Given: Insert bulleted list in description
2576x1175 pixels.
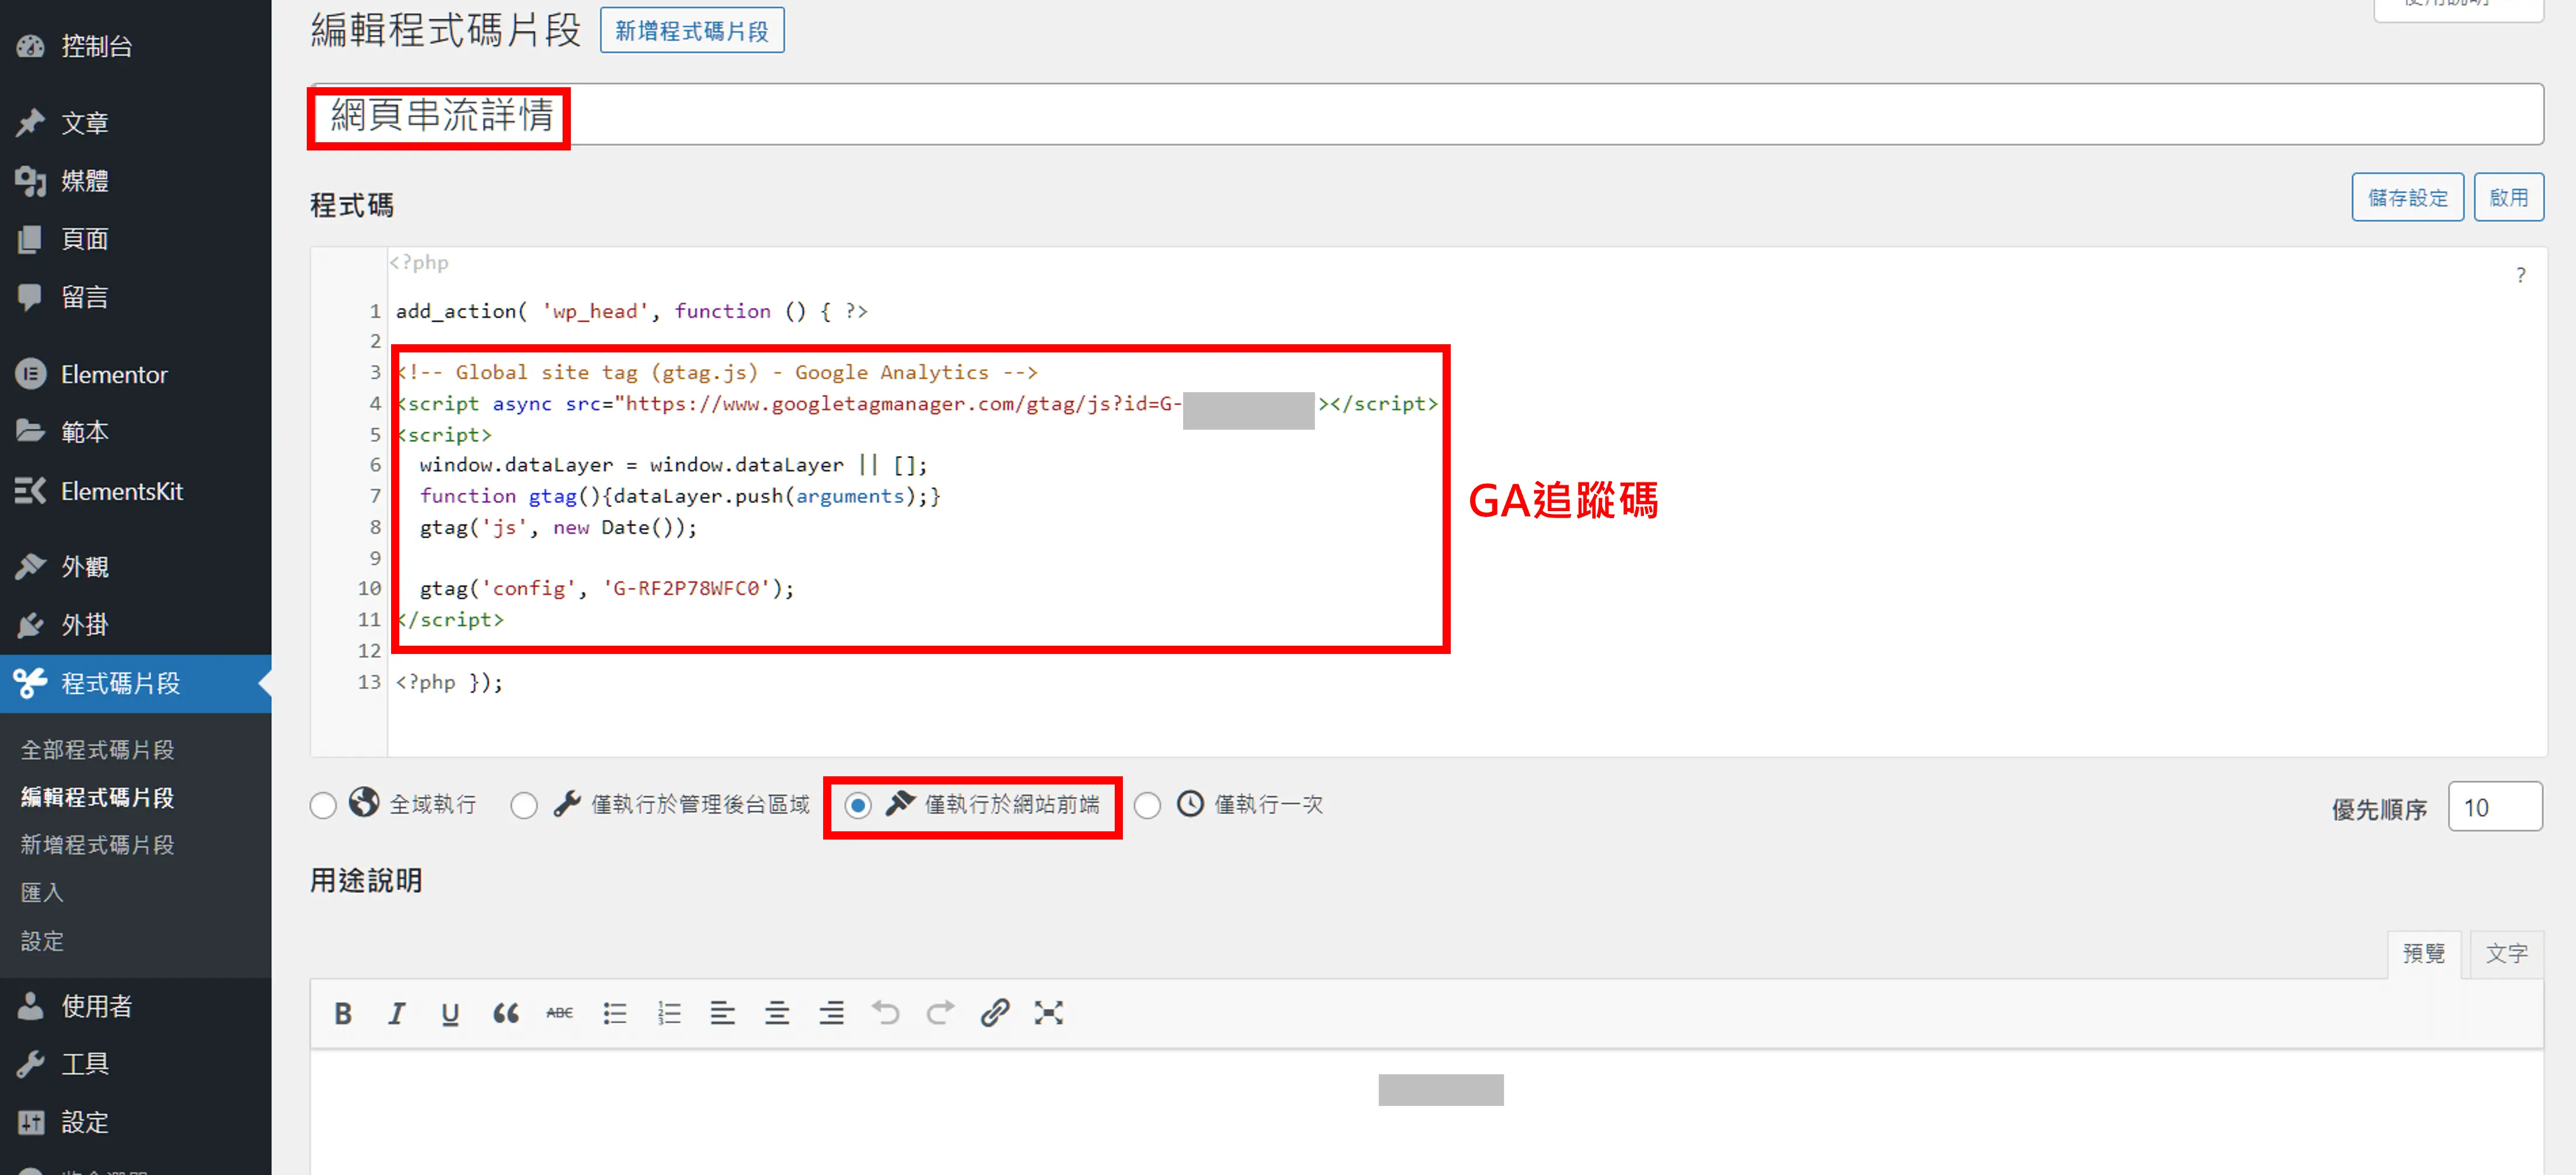Looking at the screenshot, I should pos(614,1013).
